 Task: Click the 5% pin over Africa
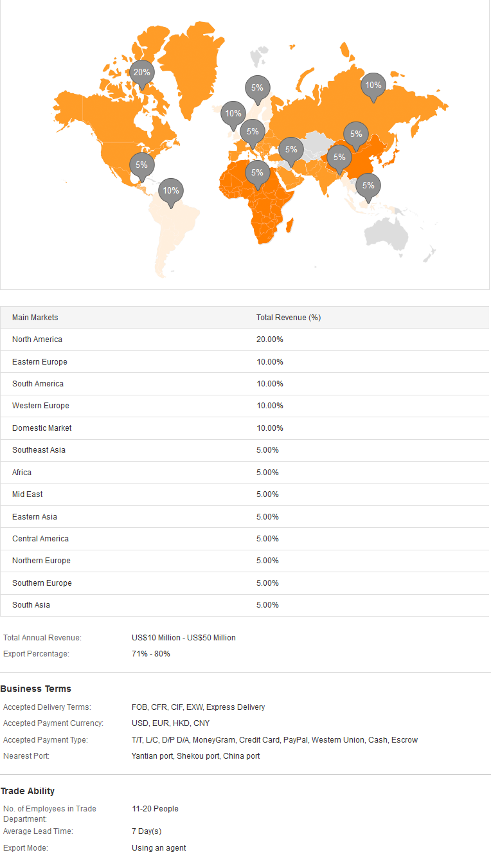[x=258, y=174]
